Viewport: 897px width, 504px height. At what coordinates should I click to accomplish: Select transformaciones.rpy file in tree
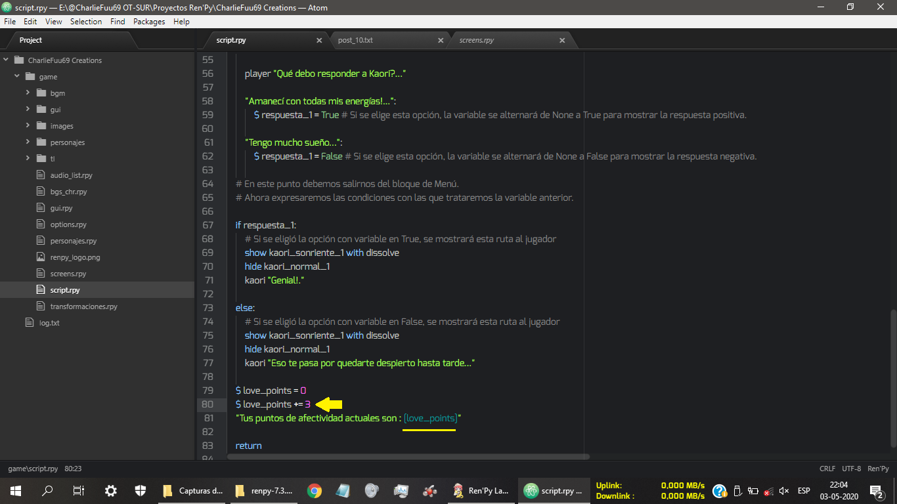tap(83, 306)
